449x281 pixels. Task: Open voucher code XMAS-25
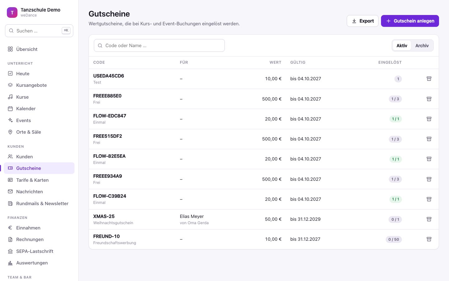[104, 216]
